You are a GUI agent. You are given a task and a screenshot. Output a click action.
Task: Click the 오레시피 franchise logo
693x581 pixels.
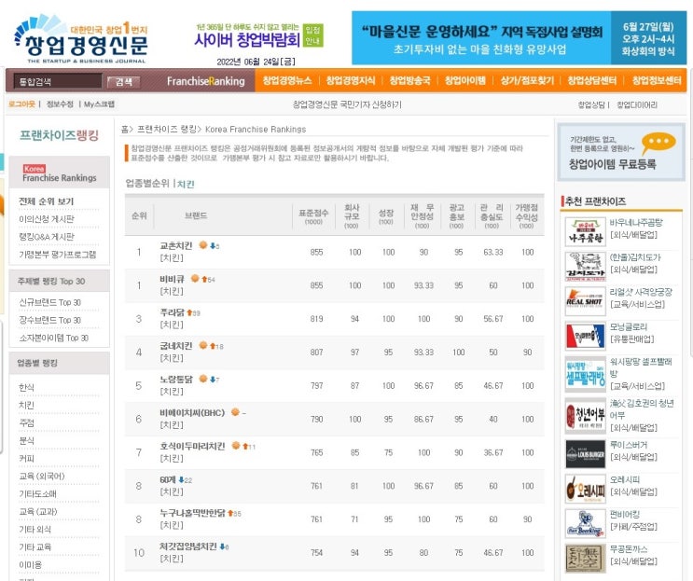585,489
